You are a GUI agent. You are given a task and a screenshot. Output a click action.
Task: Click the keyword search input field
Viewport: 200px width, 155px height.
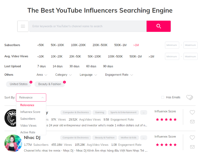pos(87,26)
